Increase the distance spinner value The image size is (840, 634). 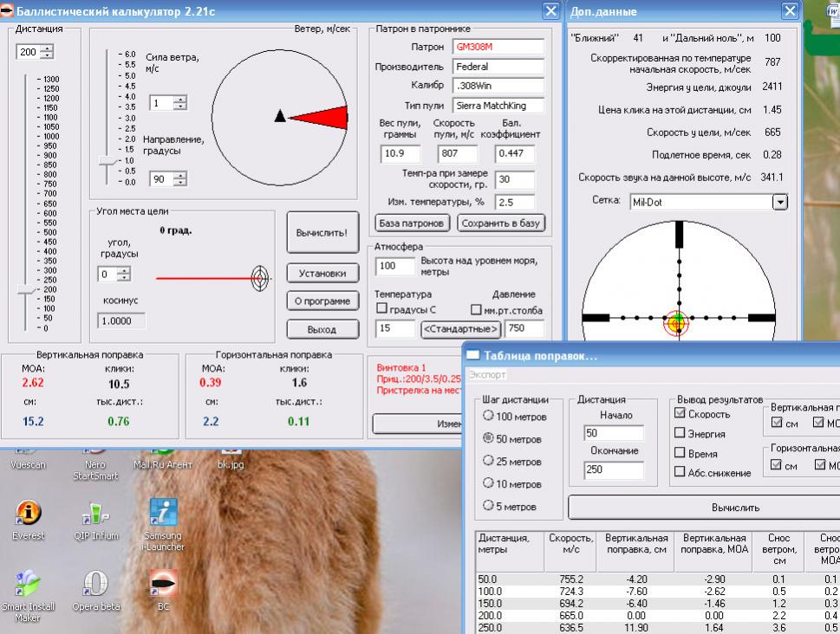47,49
